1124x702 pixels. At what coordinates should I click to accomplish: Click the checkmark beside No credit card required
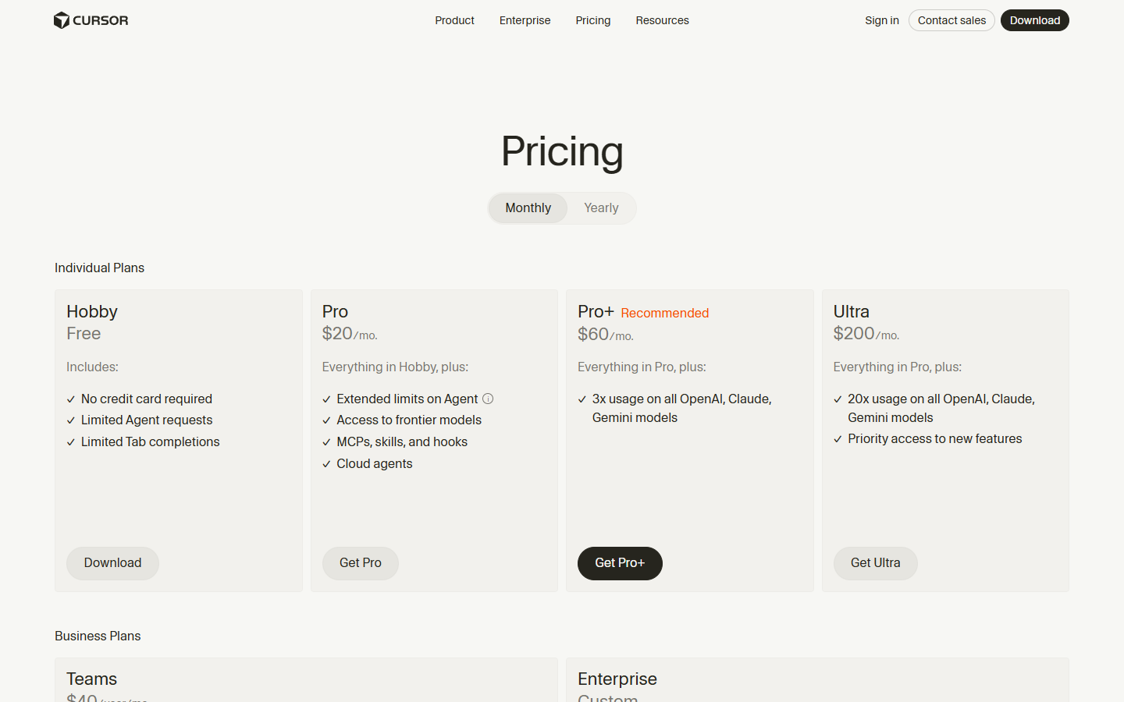click(69, 399)
